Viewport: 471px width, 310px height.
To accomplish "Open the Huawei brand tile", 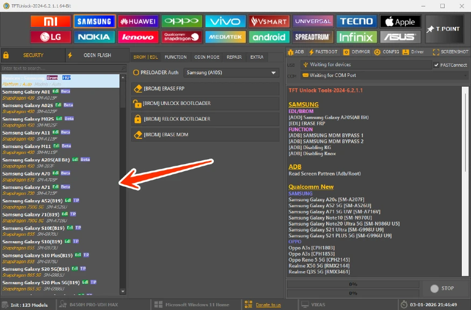I will (138, 22).
